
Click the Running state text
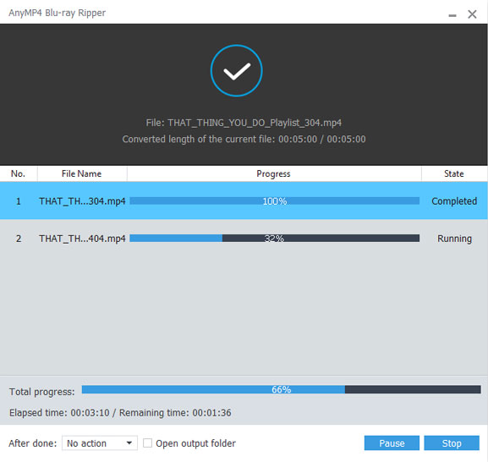point(454,239)
